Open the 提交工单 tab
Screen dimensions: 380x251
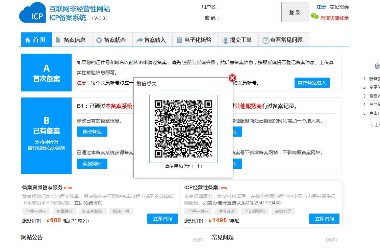[x=238, y=39]
